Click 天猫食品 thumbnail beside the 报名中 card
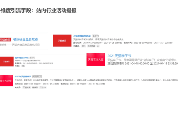Viewport: 179px width, 113px height. [7, 62]
